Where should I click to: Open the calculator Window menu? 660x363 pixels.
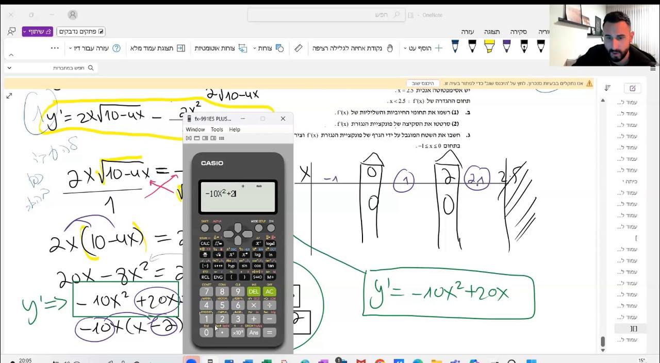(195, 129)
